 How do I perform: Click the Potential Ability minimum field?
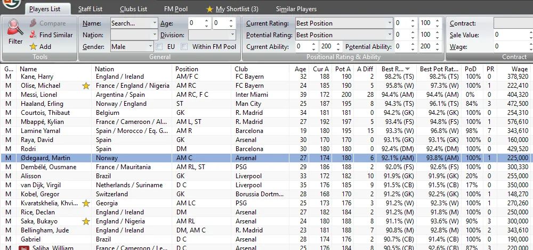click(x=402, y=46)
